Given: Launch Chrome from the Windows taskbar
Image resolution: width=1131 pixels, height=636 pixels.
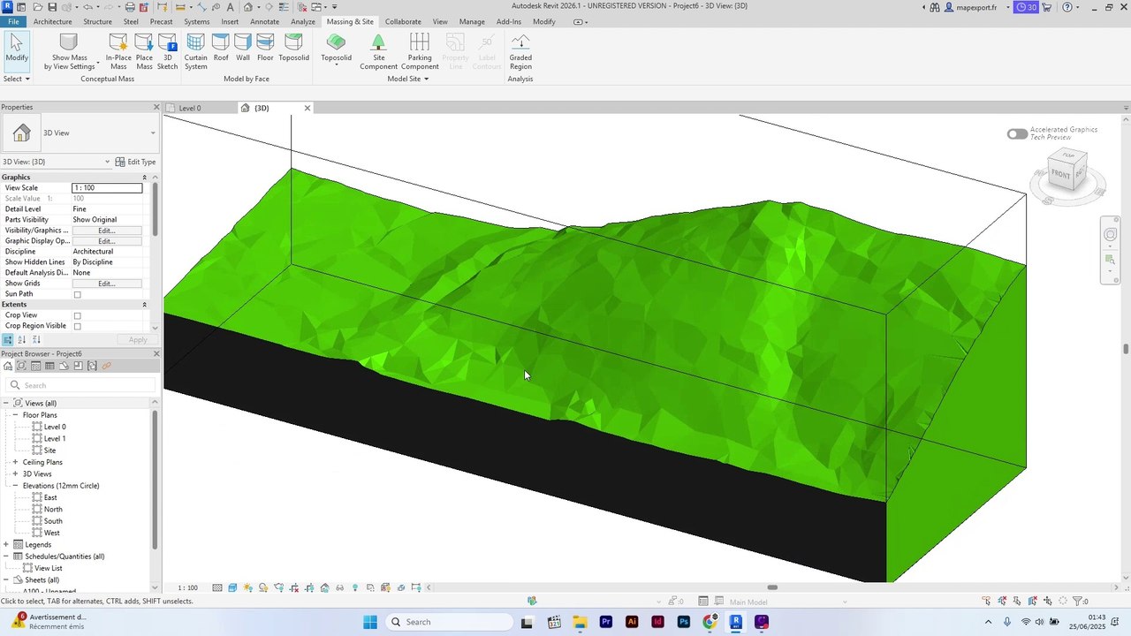Looking at the screenshot, I should (x=710, y=622).
